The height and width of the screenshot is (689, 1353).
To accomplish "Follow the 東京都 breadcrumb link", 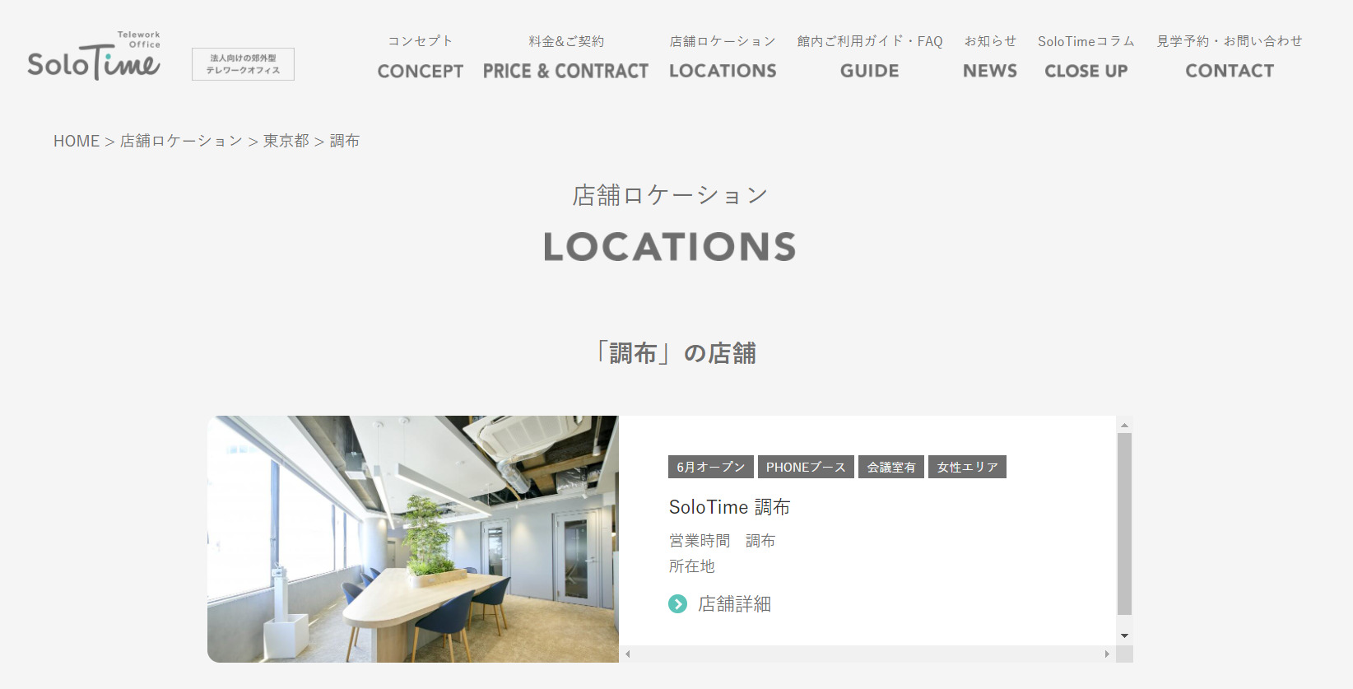I will (x=286, y=141).
